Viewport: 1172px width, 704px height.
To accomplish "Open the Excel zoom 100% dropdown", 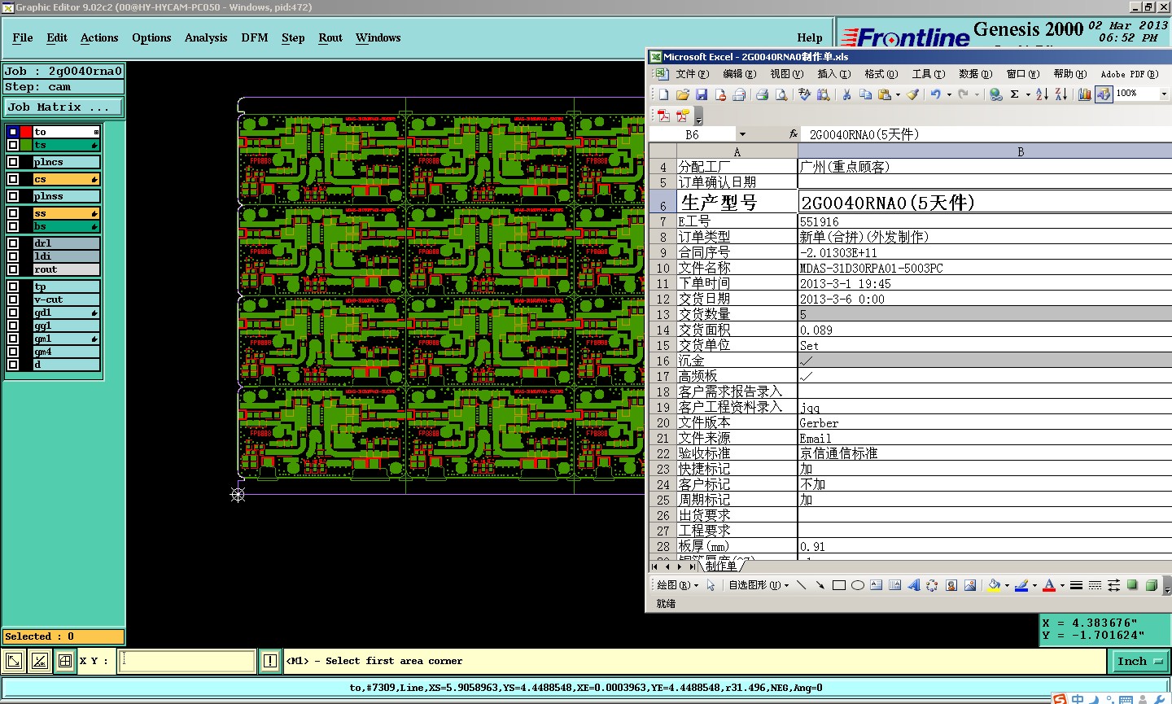I will pos(1163,94).
